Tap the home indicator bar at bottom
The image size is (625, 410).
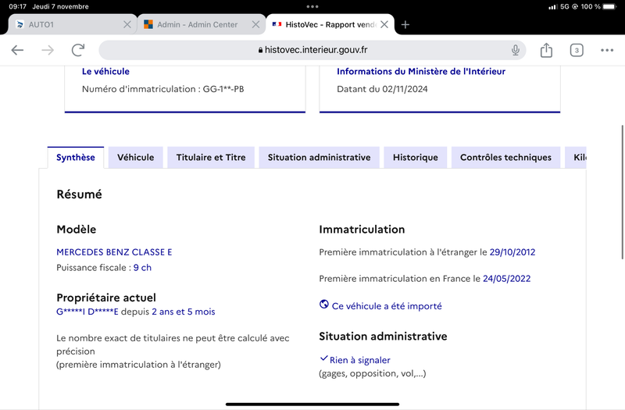[x=312, y=404]
